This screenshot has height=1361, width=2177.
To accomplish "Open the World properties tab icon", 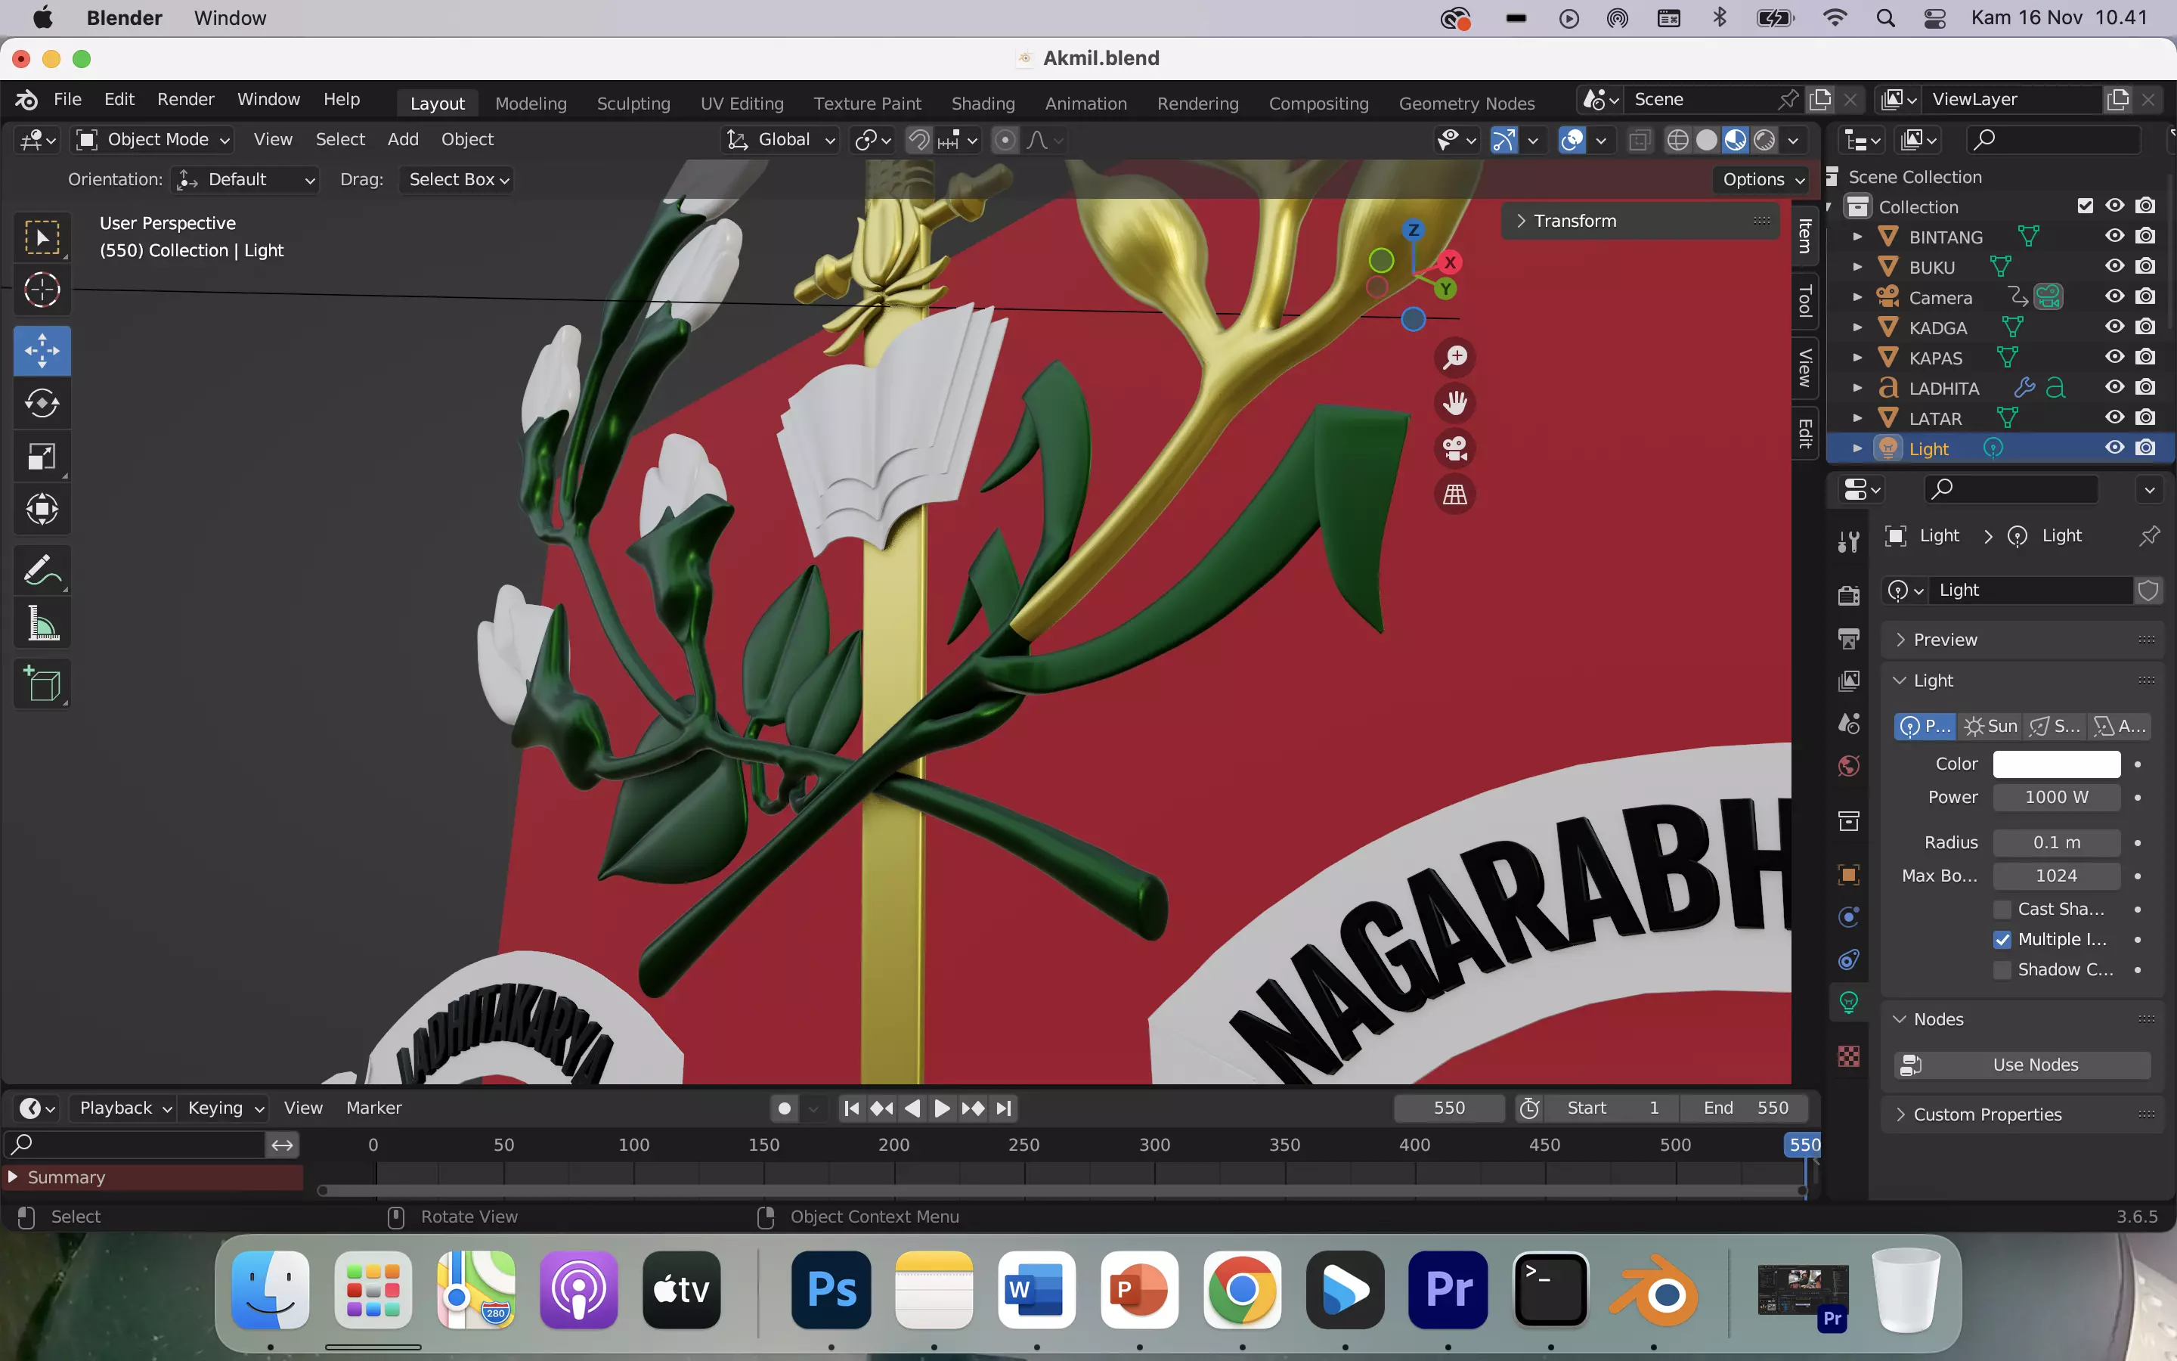I will click(1849, 766).
